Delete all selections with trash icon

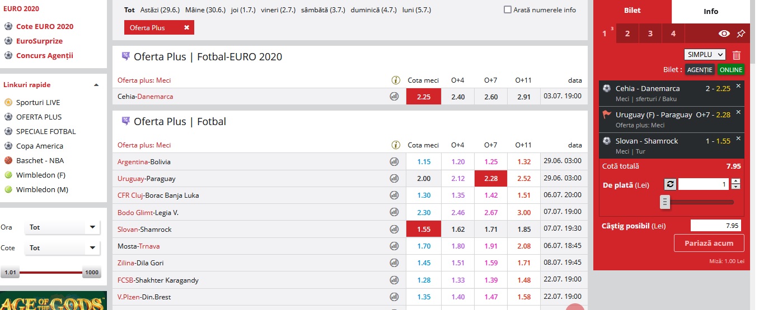pyautogui.click(x=737, y=55)
